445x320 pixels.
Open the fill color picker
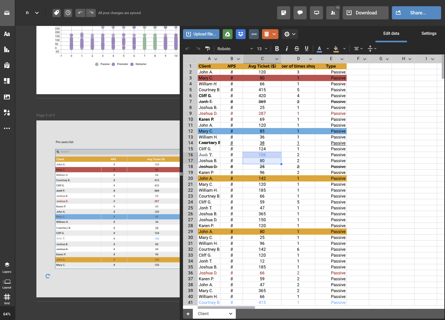[x=336, y=48]
